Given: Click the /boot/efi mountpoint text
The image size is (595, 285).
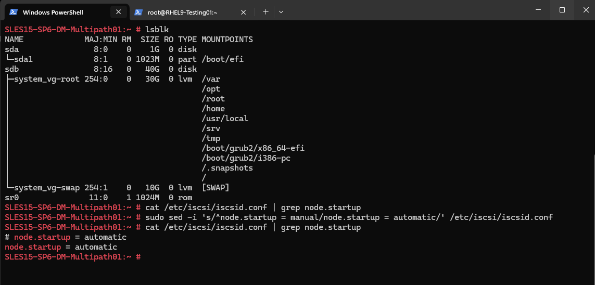Looking at the screenshot, I should [223, 59].
